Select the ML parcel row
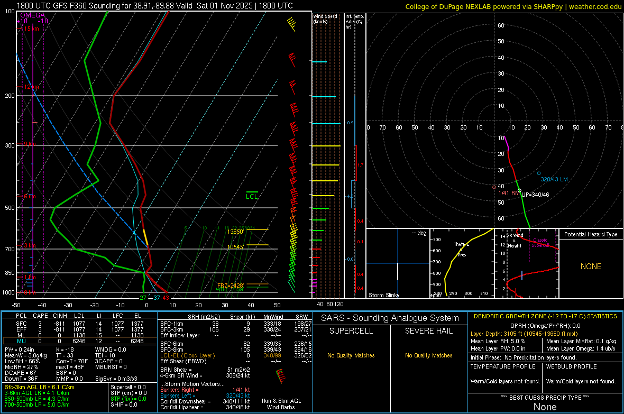 click(x=80, y=335)
